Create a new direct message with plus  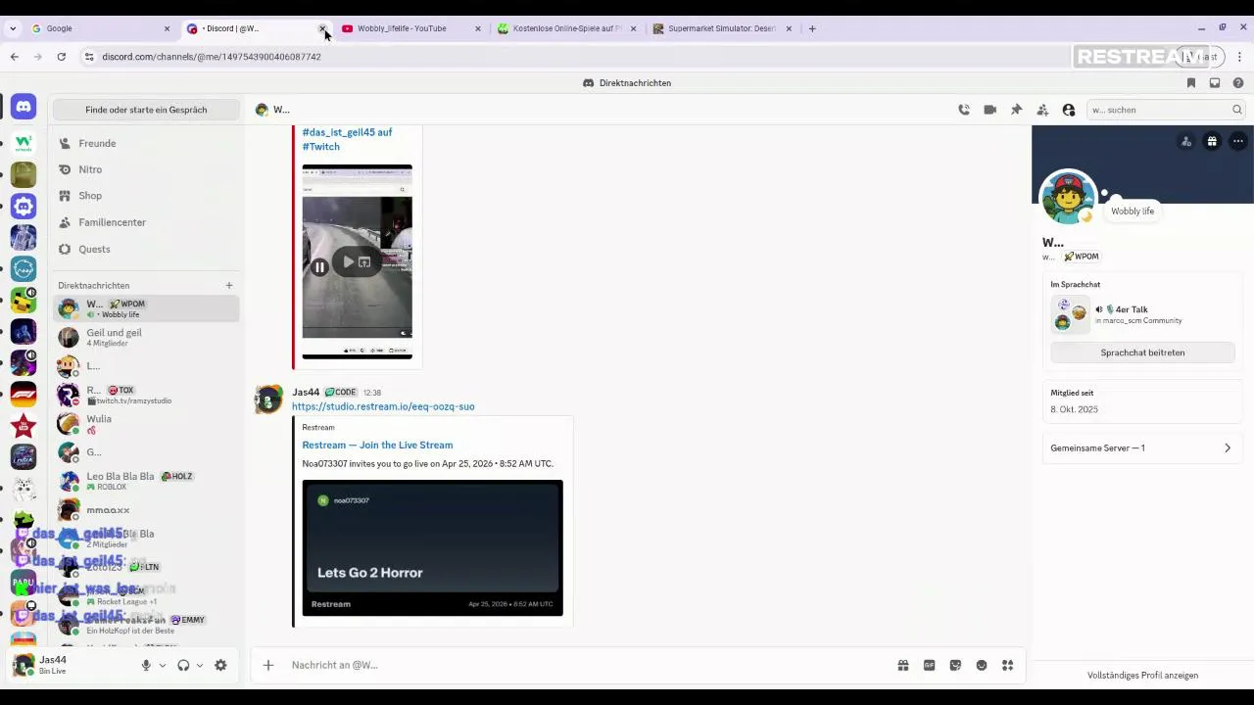229,286
